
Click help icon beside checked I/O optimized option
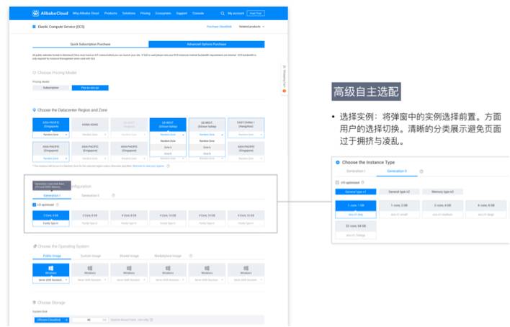(57, 205)
